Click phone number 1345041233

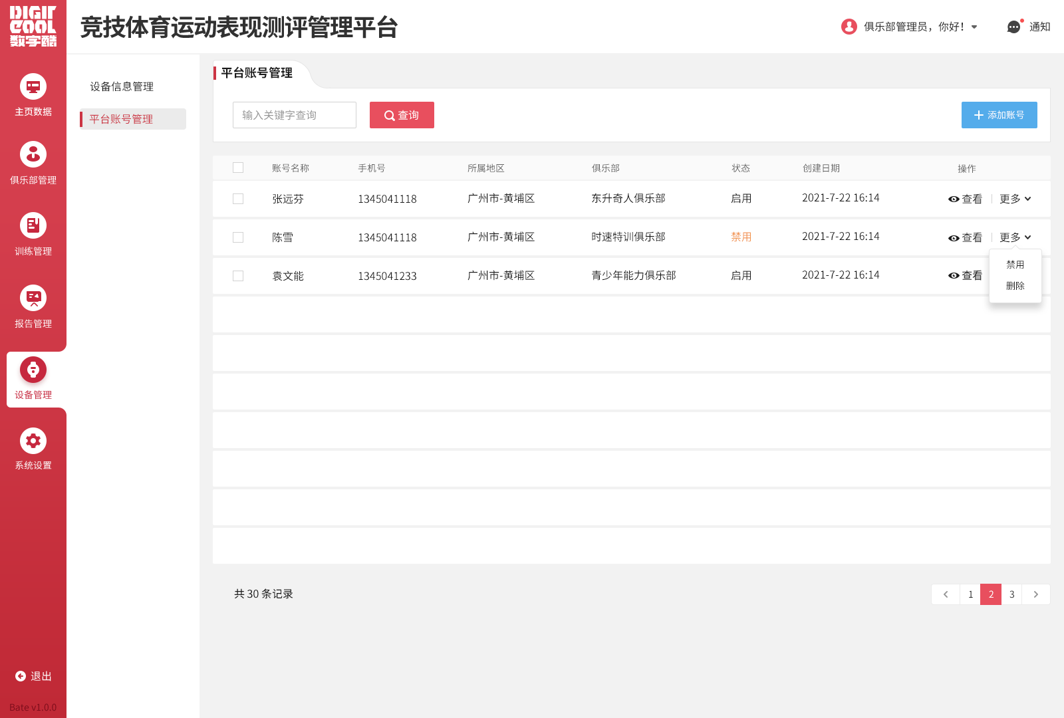click(x=387, y=276)
